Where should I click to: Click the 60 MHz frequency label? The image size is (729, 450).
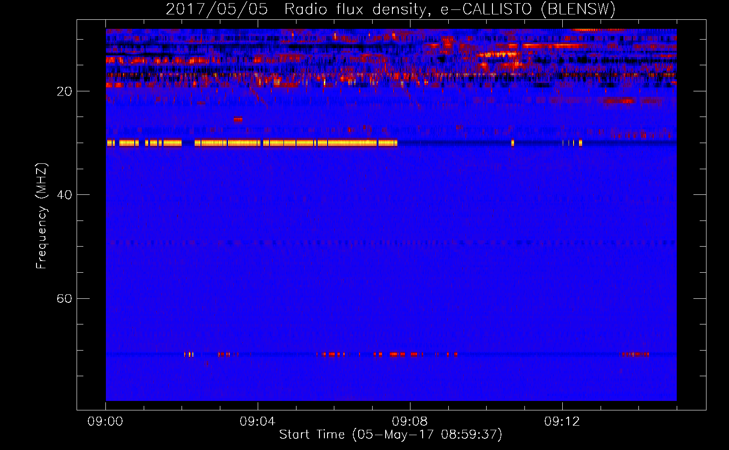click(64, 298)
